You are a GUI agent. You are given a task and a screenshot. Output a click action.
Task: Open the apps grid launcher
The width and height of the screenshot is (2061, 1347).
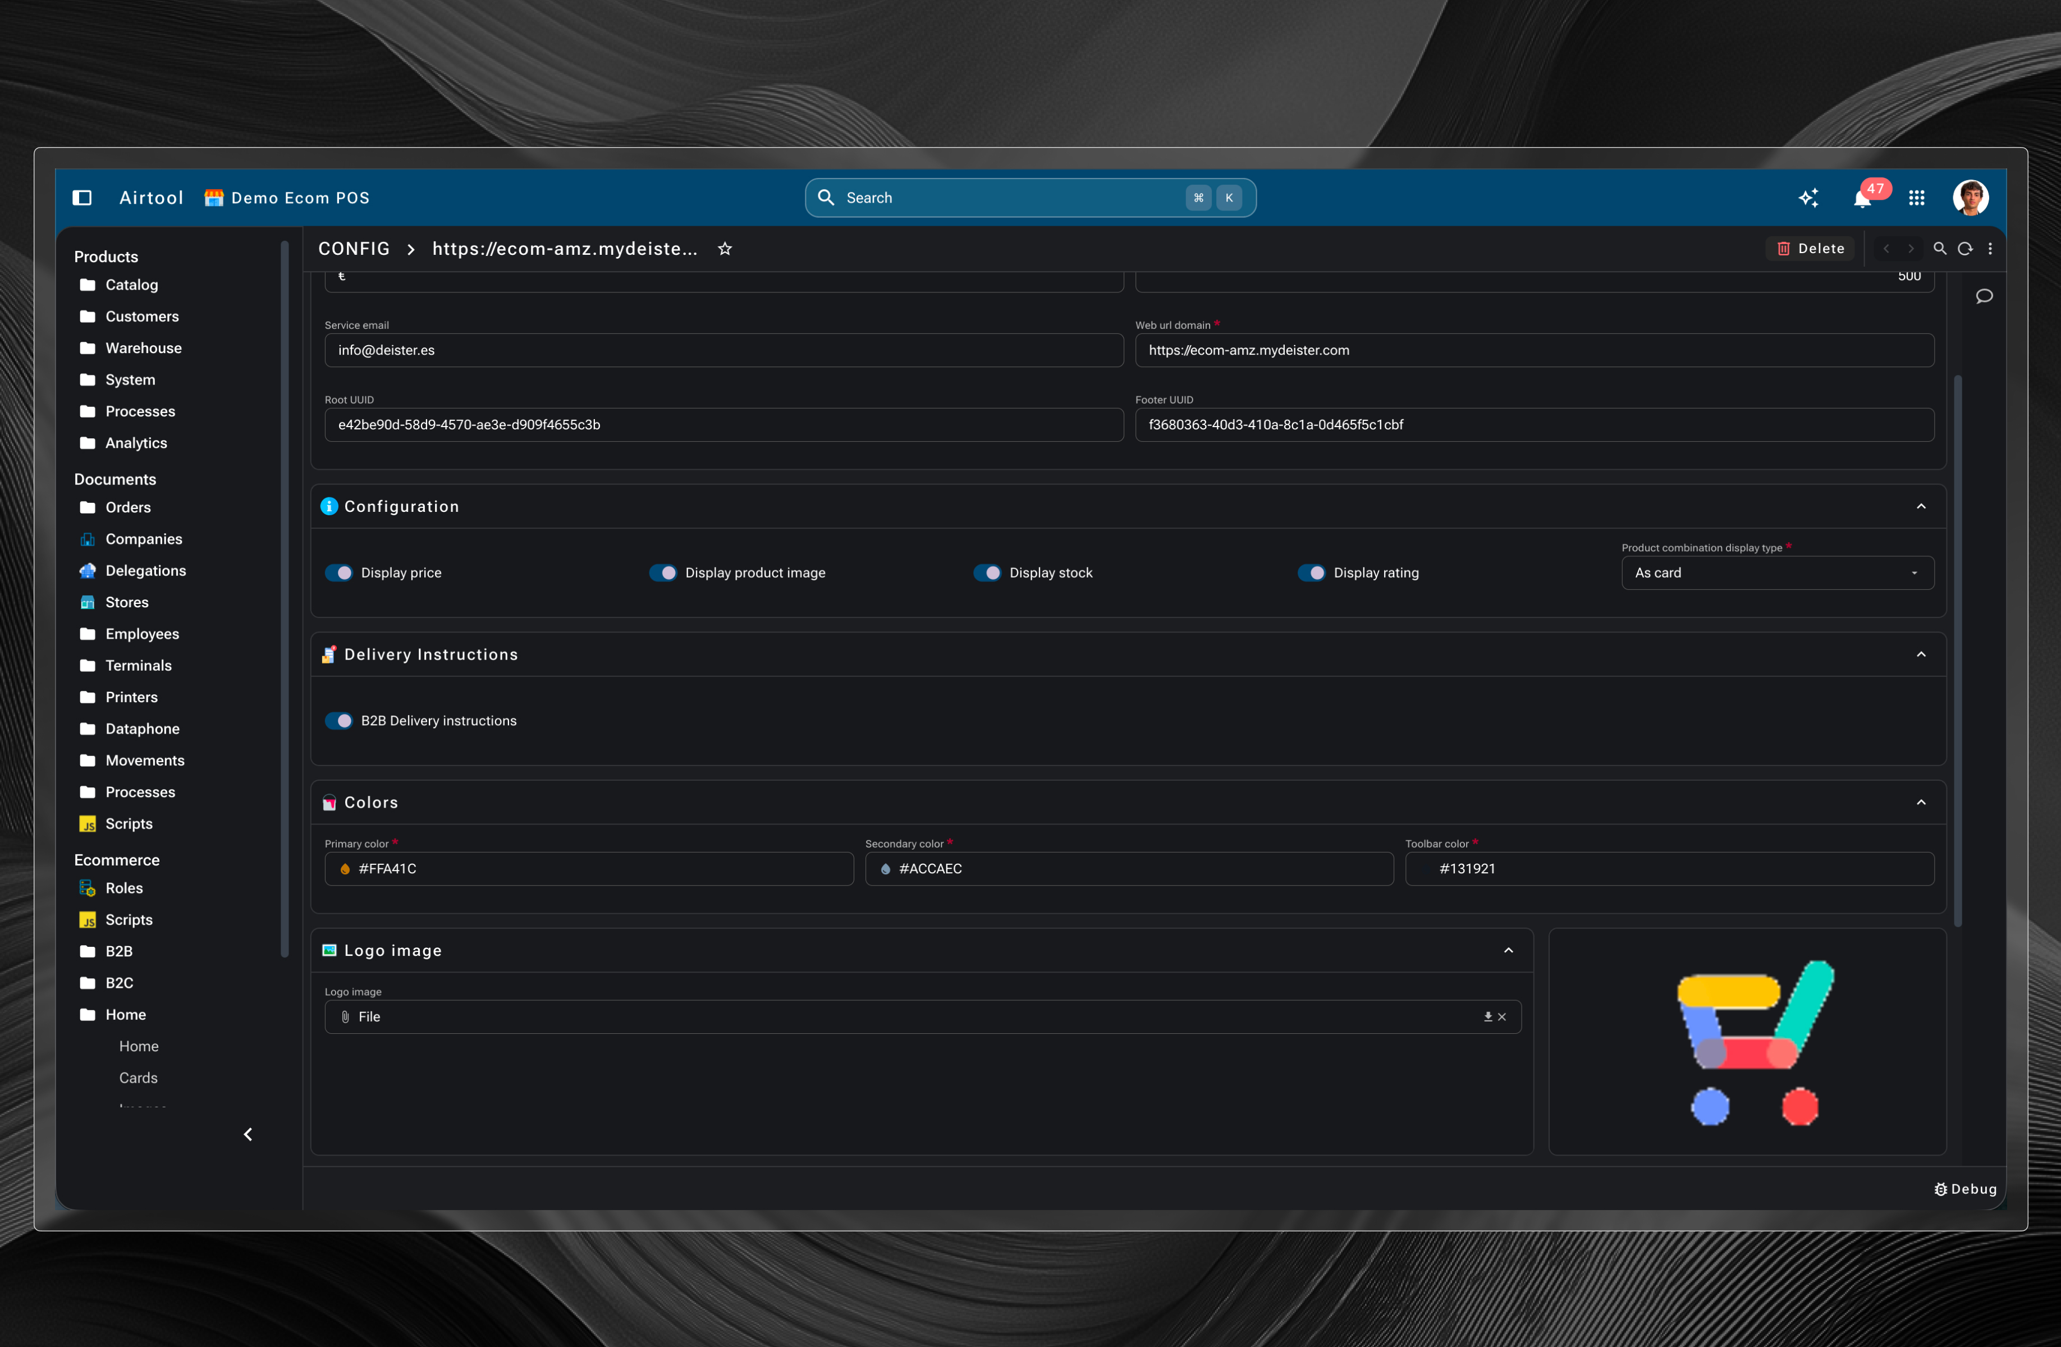pos(1916,198)
